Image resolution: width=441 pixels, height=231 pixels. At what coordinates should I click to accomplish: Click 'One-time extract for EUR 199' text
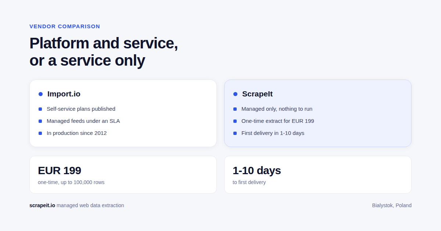277,121
